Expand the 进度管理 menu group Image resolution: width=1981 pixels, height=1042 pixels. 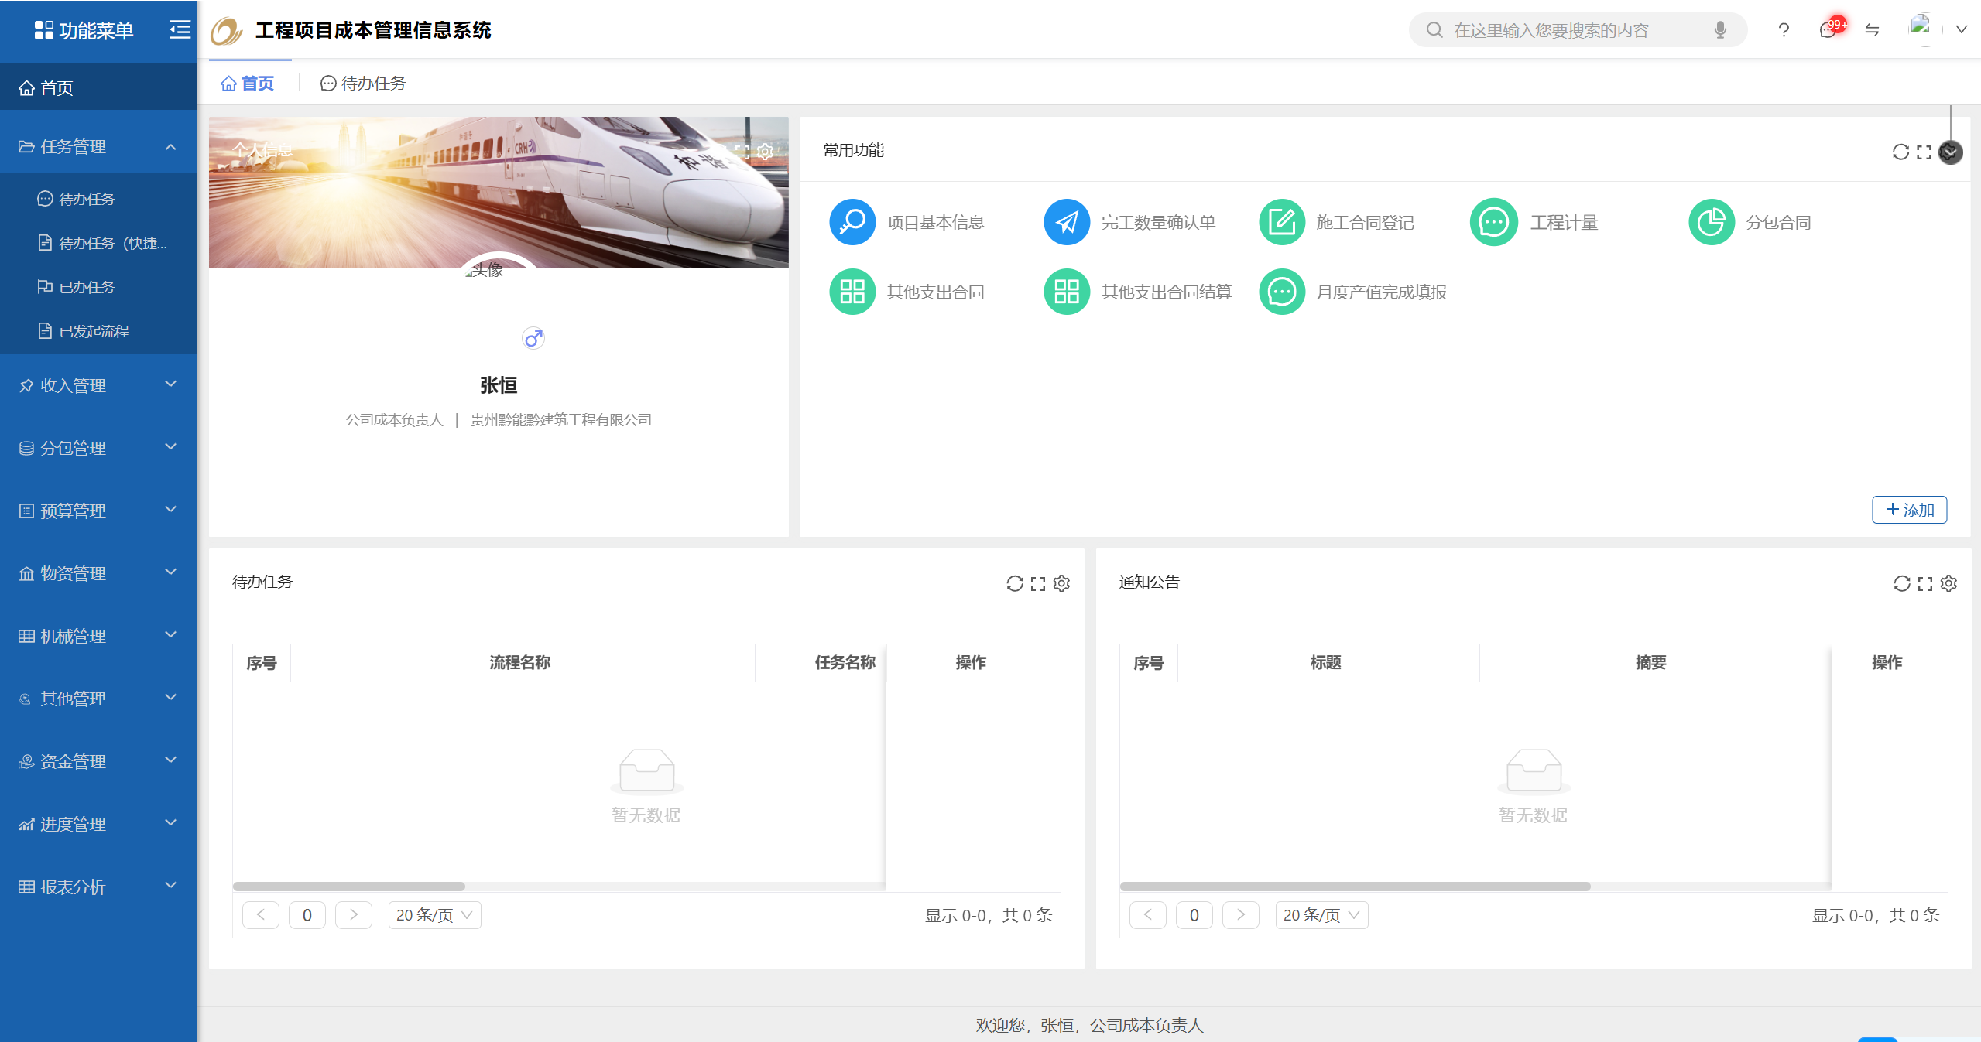click(x=98, y=823)
